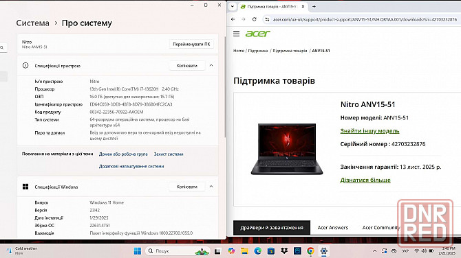Go to Home breadcrumb on Acer page
This screenshot has height=258, width=461.
coord(239,51)
